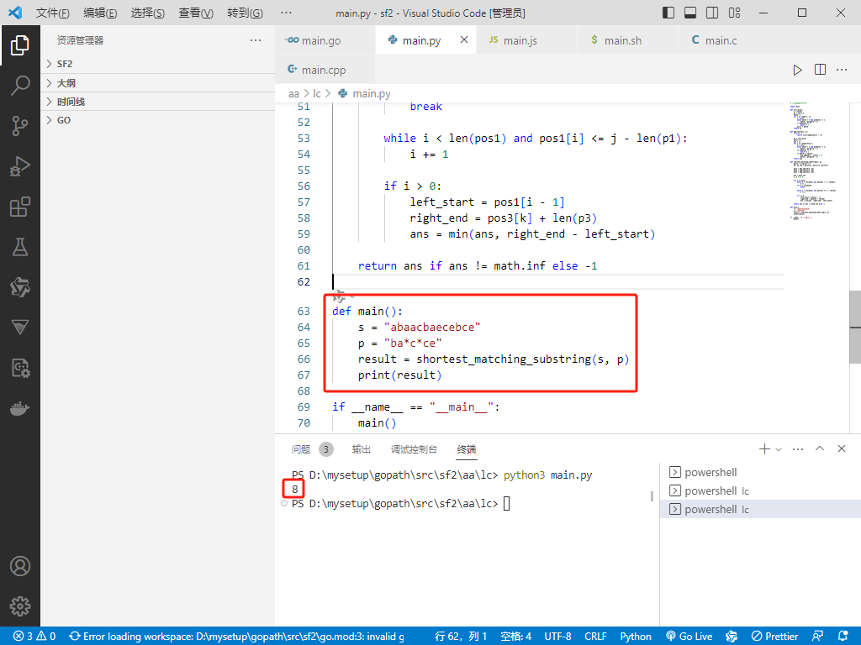
Task: Toggle secondary side bar layout icon
Action: tap(712, 13)
